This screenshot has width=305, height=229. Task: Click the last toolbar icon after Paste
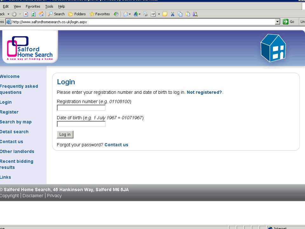(195, 14)
